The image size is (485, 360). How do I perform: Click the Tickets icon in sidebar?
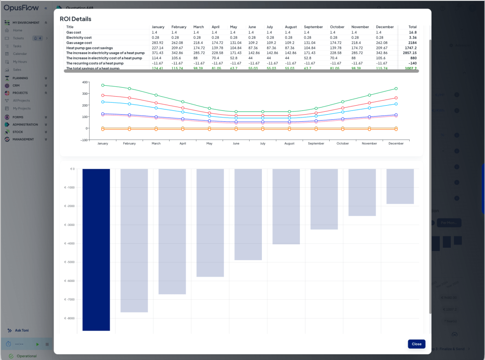click(x=7, y=38)
